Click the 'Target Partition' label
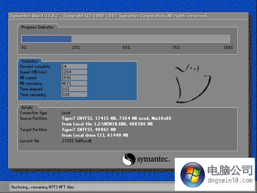 (x=33, y=130)
